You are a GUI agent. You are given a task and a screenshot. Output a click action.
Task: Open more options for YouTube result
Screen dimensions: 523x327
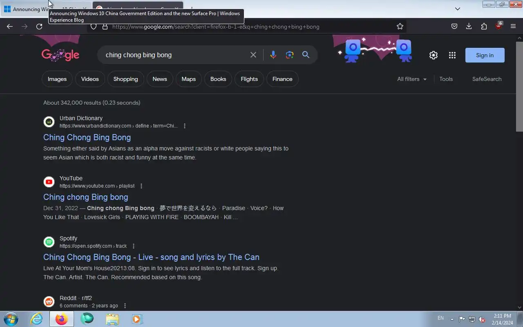[x=141, y=186]
